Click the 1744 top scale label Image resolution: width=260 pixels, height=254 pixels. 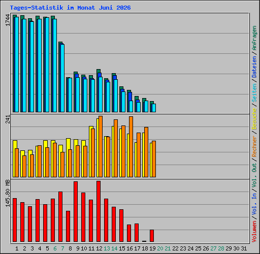[8, 20]
